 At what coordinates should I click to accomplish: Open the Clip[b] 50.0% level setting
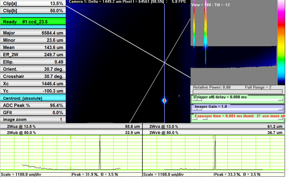pyautogui.click(x=33, y=11)
